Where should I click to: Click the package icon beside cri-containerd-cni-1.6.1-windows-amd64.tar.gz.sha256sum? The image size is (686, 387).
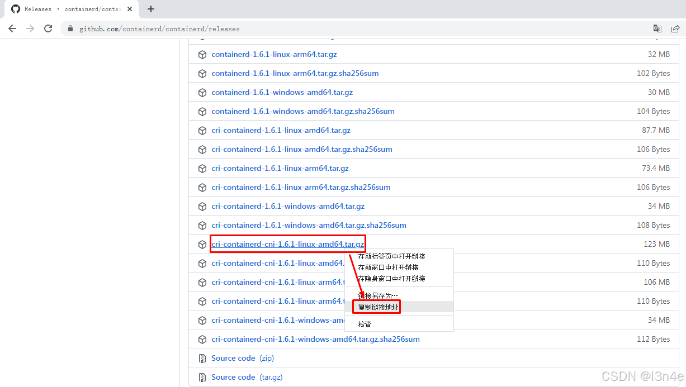(202, 340)
